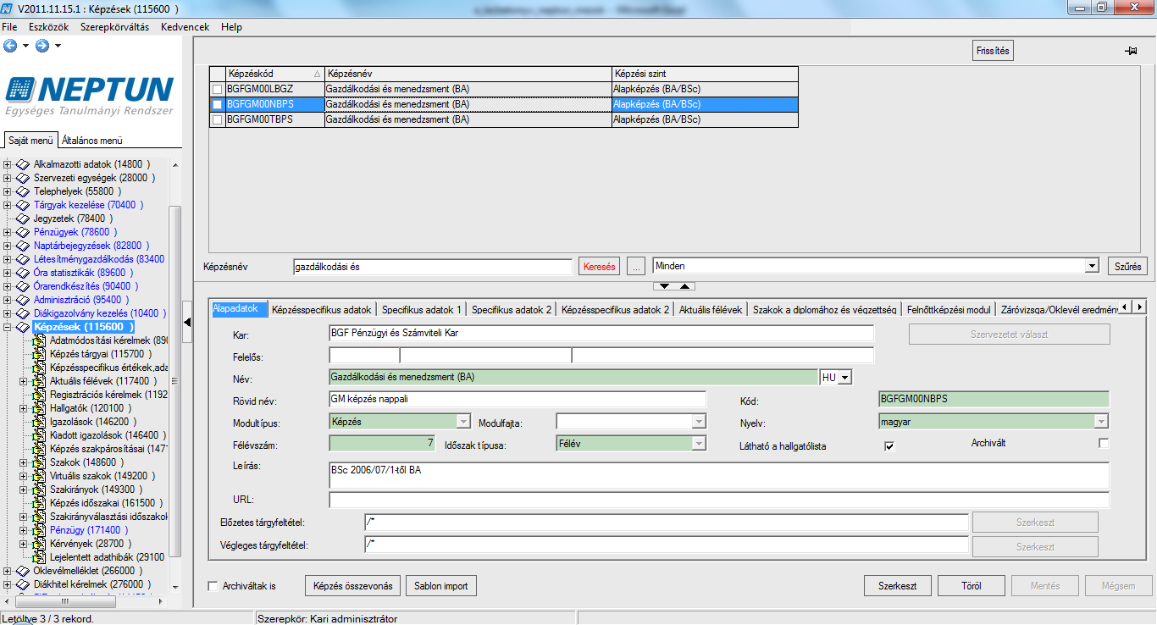
Task: Switch to the Specifikus adatok 1 tab
Action: coord(422,309)
